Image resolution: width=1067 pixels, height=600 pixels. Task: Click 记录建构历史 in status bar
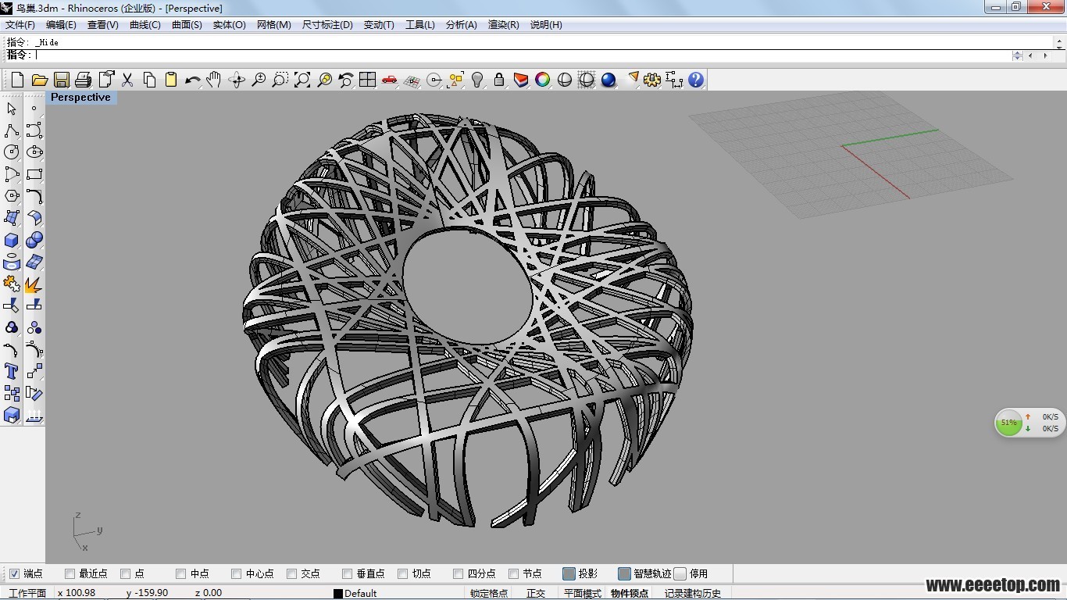tap(693, 593)
